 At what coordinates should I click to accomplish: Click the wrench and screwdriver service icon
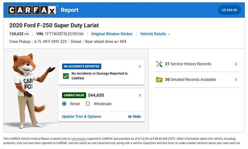(159, 64)
